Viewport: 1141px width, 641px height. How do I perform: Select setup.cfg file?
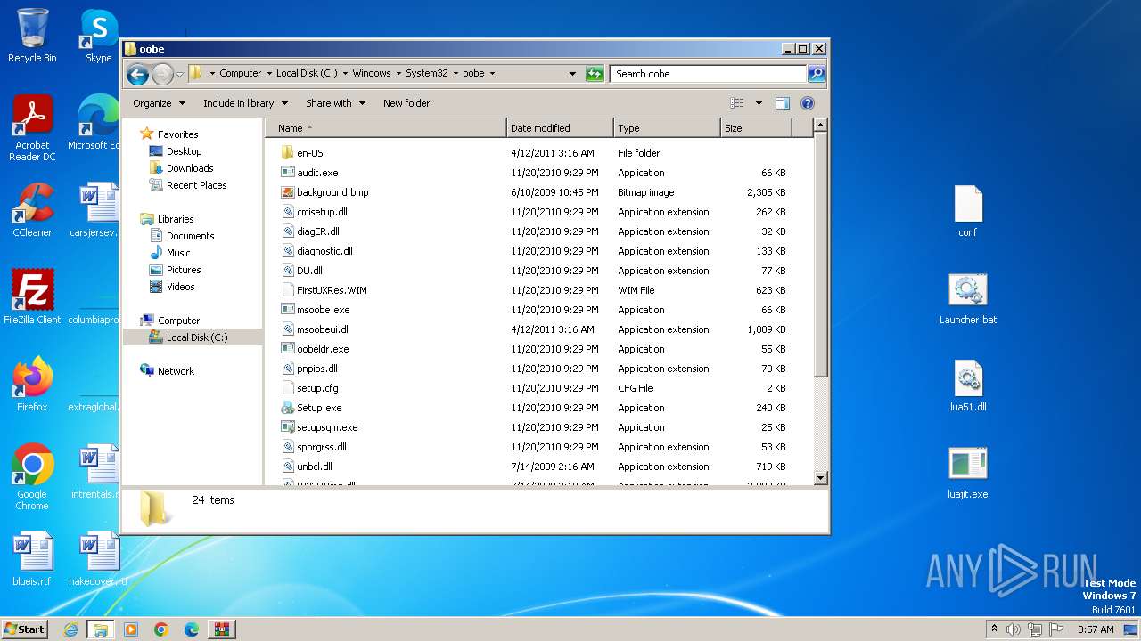coord(317,388)
